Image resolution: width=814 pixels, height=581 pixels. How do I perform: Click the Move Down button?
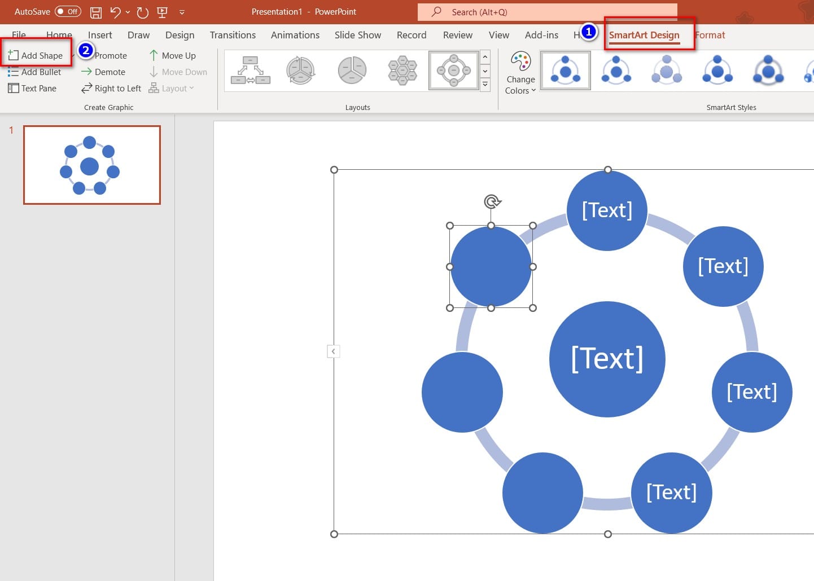(178, 72)
